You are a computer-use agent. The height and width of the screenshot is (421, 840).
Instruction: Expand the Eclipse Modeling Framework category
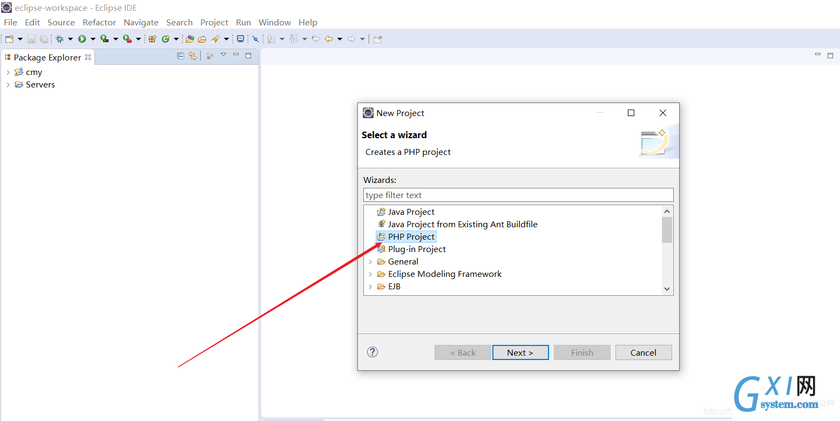(x=370, y=274)
